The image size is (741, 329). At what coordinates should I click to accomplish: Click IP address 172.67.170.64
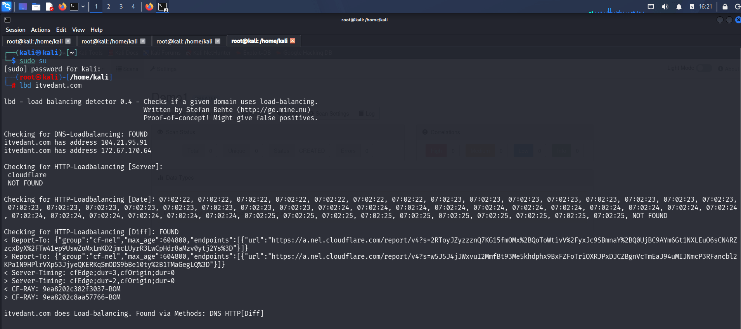(126, 151)
